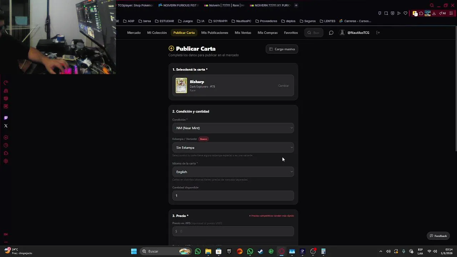Click the heart bookmark icon in toolbar
This screenshot has width=457, height=257.
405,13
